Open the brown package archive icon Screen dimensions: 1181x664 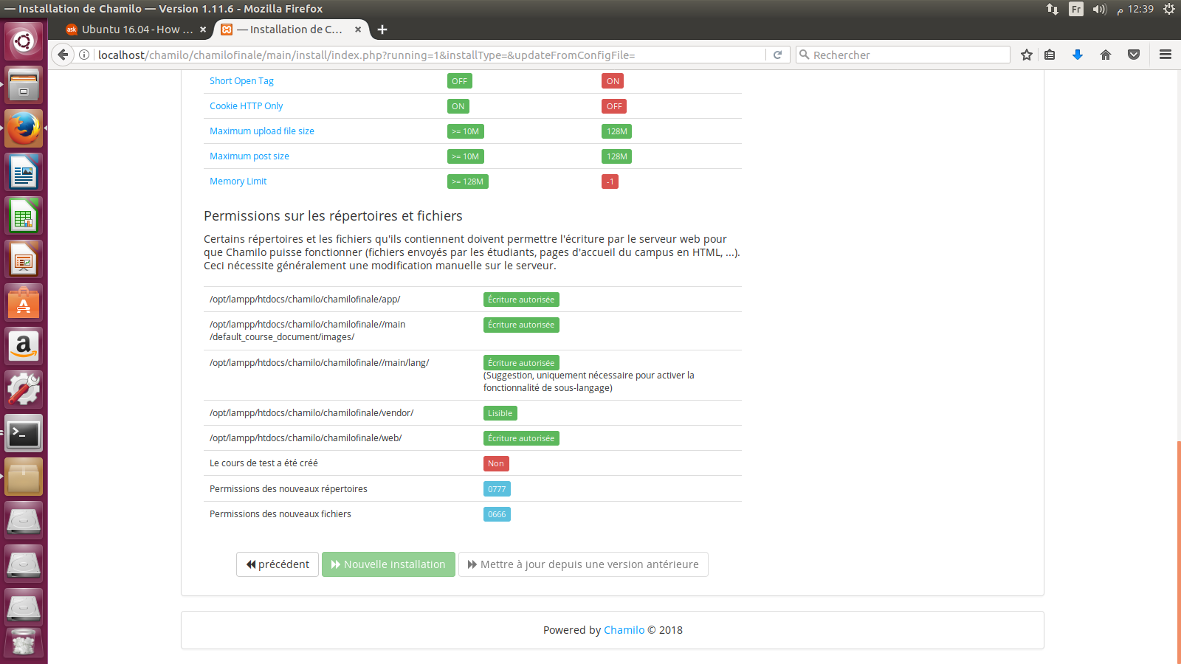pos(24,477)
